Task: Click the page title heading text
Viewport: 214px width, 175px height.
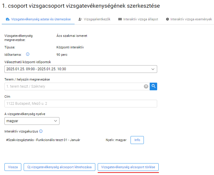Action: pos(81,6)
